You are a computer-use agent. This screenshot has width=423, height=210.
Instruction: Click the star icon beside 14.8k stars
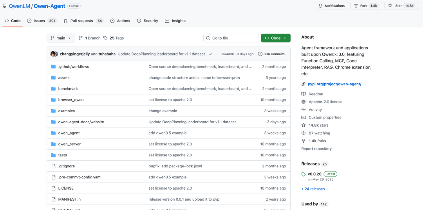304,125
